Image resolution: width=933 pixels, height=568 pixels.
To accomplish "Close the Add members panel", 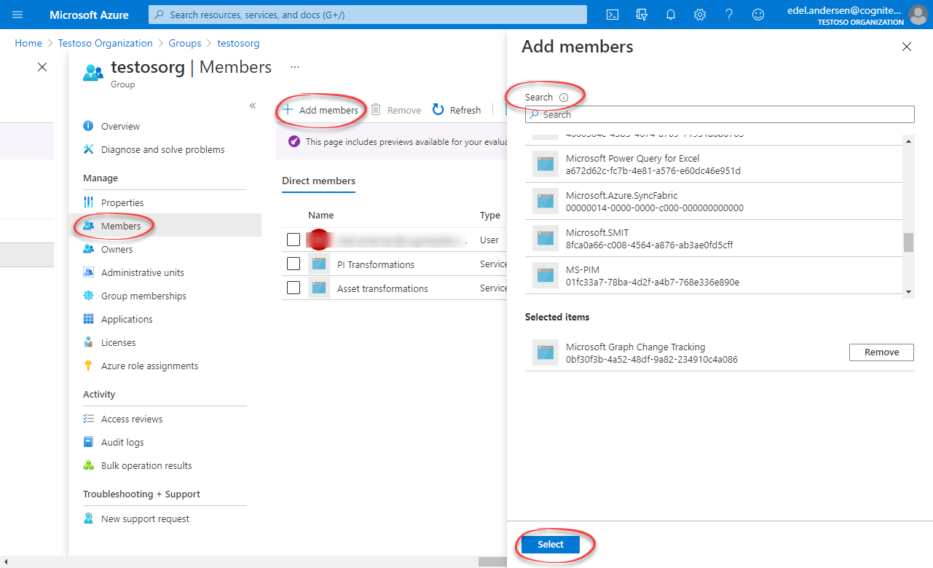I will click(907, 47).
